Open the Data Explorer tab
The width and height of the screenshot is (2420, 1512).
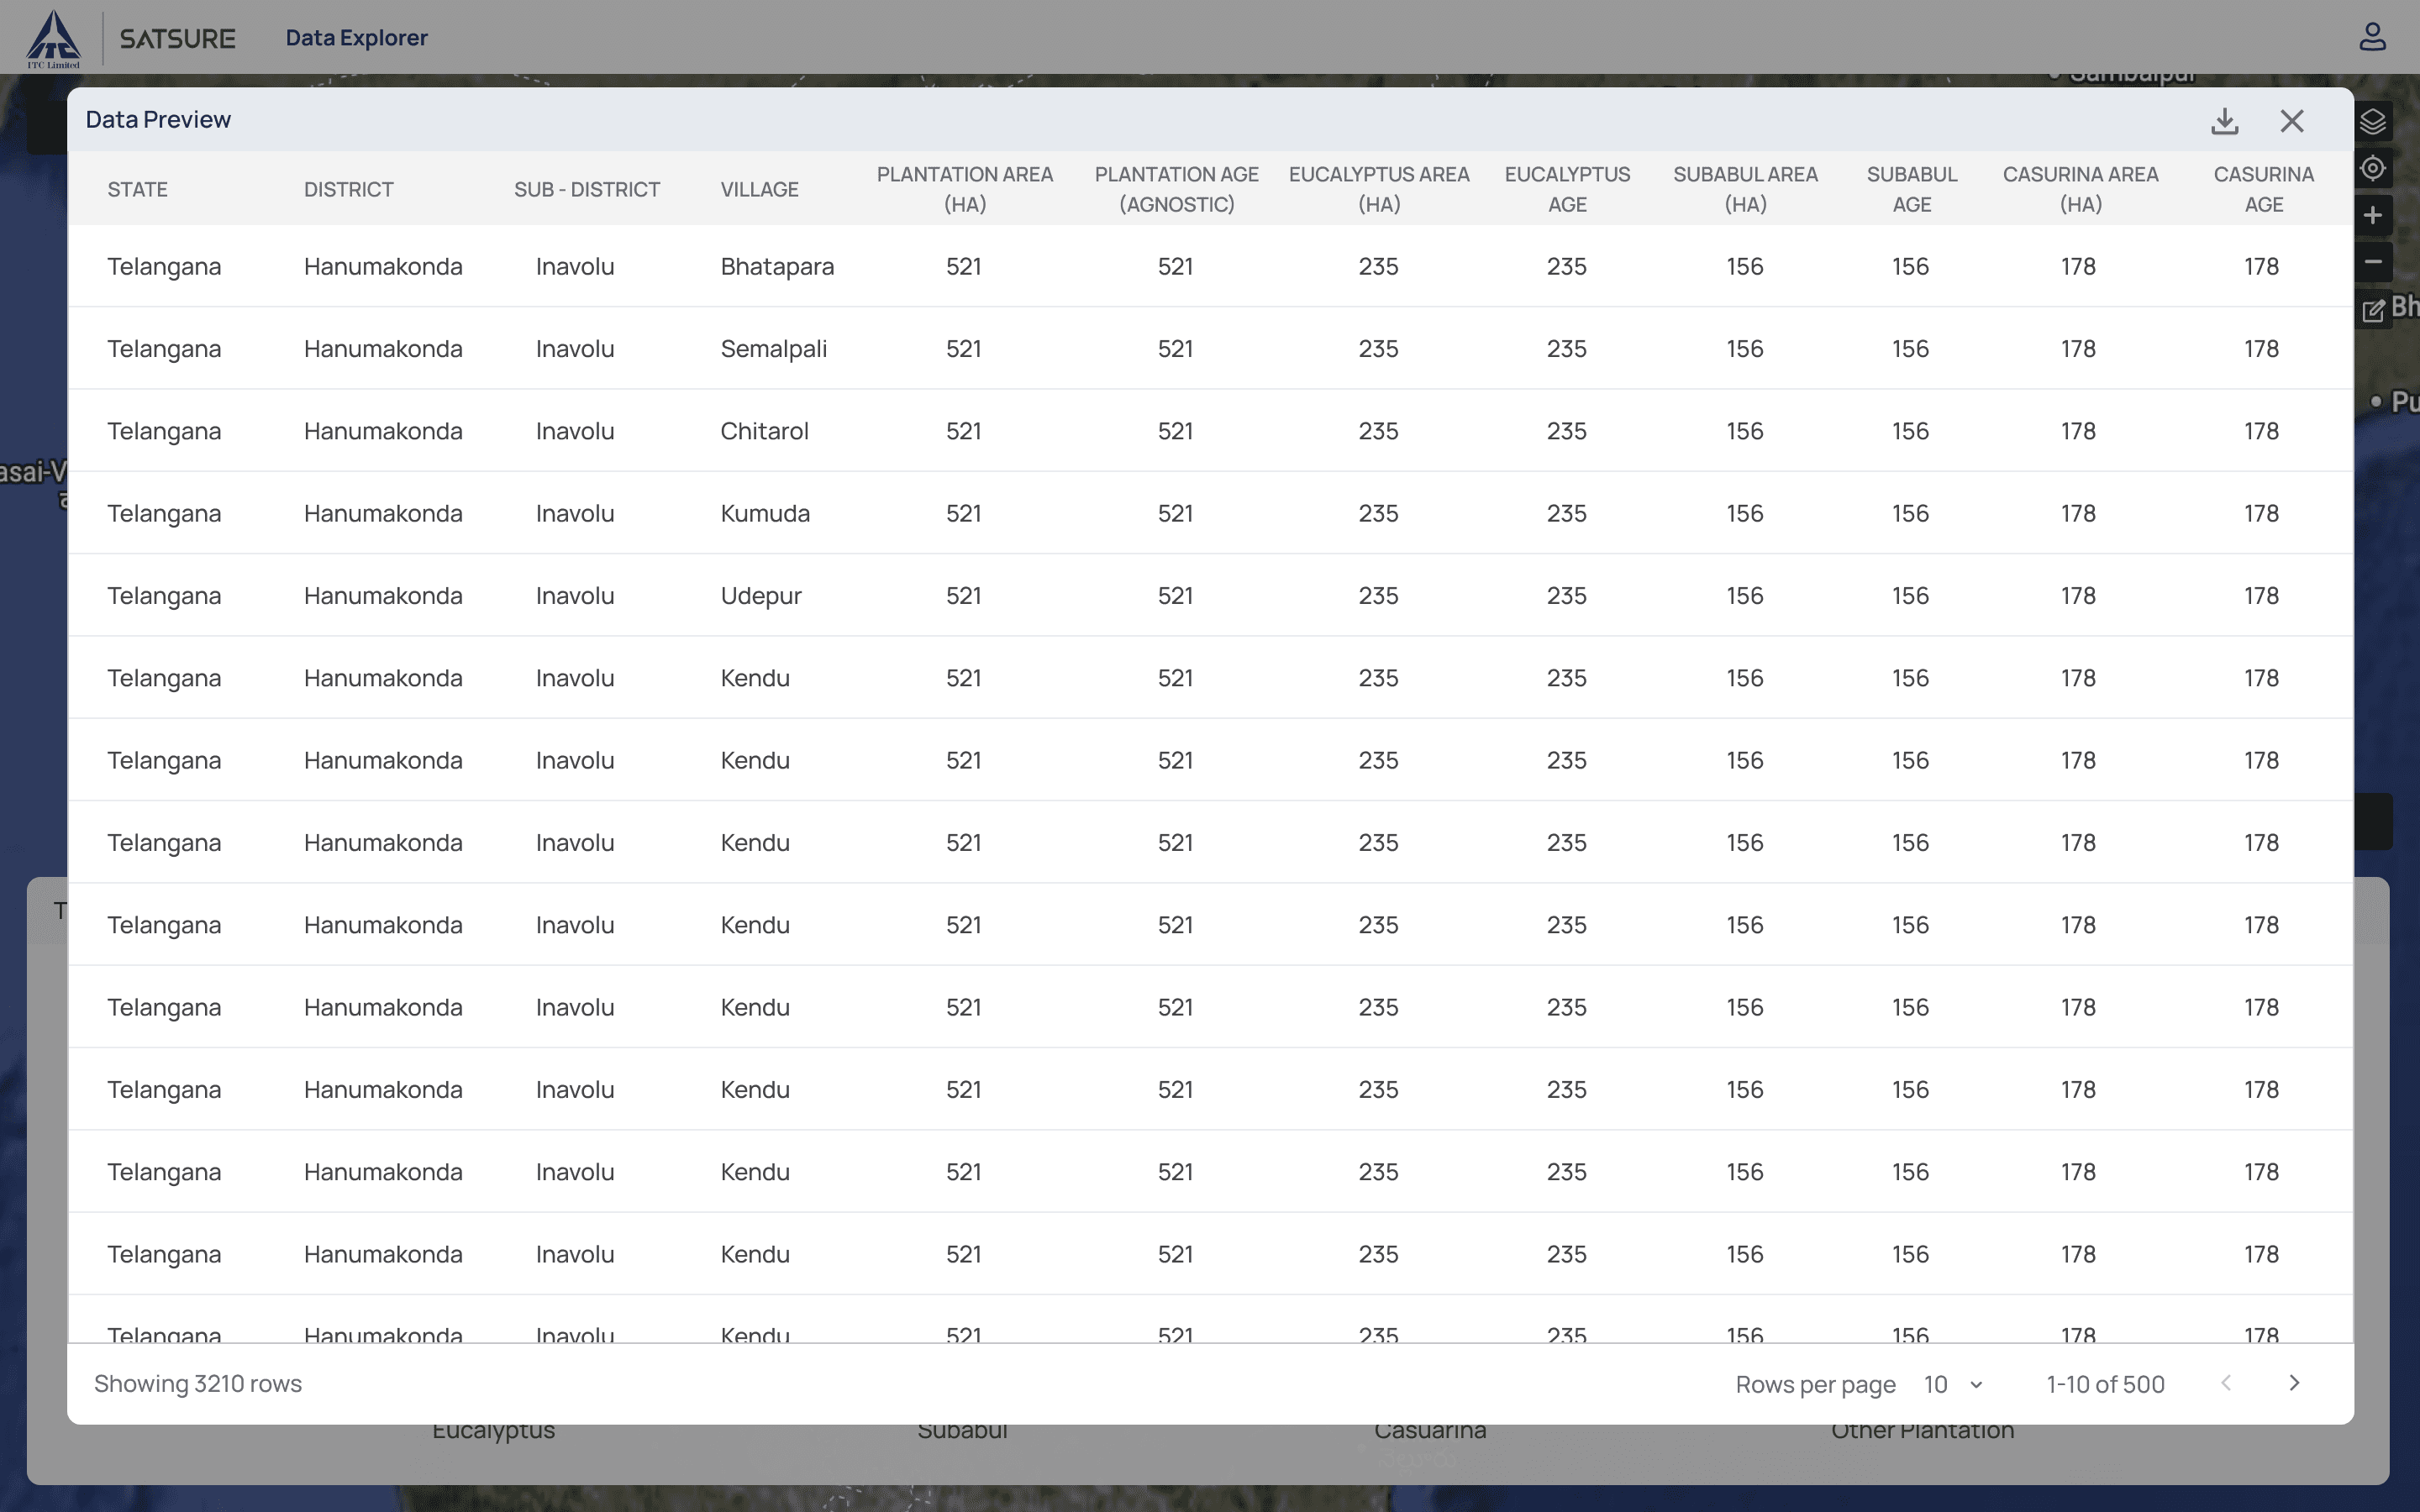[x=356, y=38]
